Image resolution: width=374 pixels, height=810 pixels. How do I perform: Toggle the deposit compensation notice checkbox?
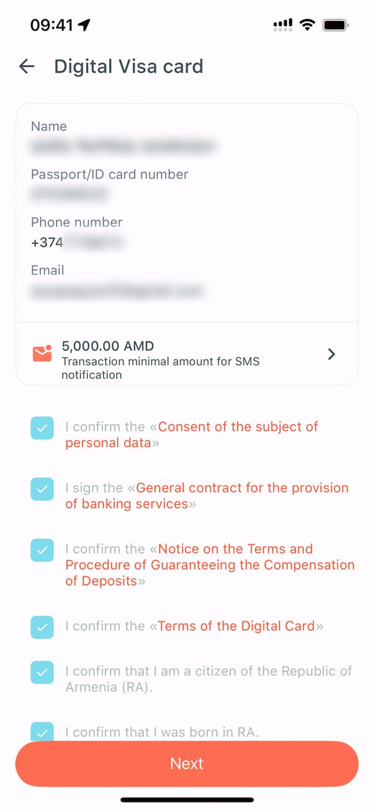[42, 550]
